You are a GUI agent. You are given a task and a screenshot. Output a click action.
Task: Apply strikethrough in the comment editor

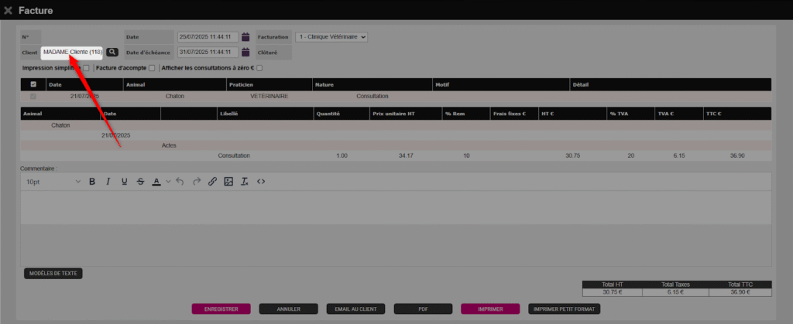[140, 182]
